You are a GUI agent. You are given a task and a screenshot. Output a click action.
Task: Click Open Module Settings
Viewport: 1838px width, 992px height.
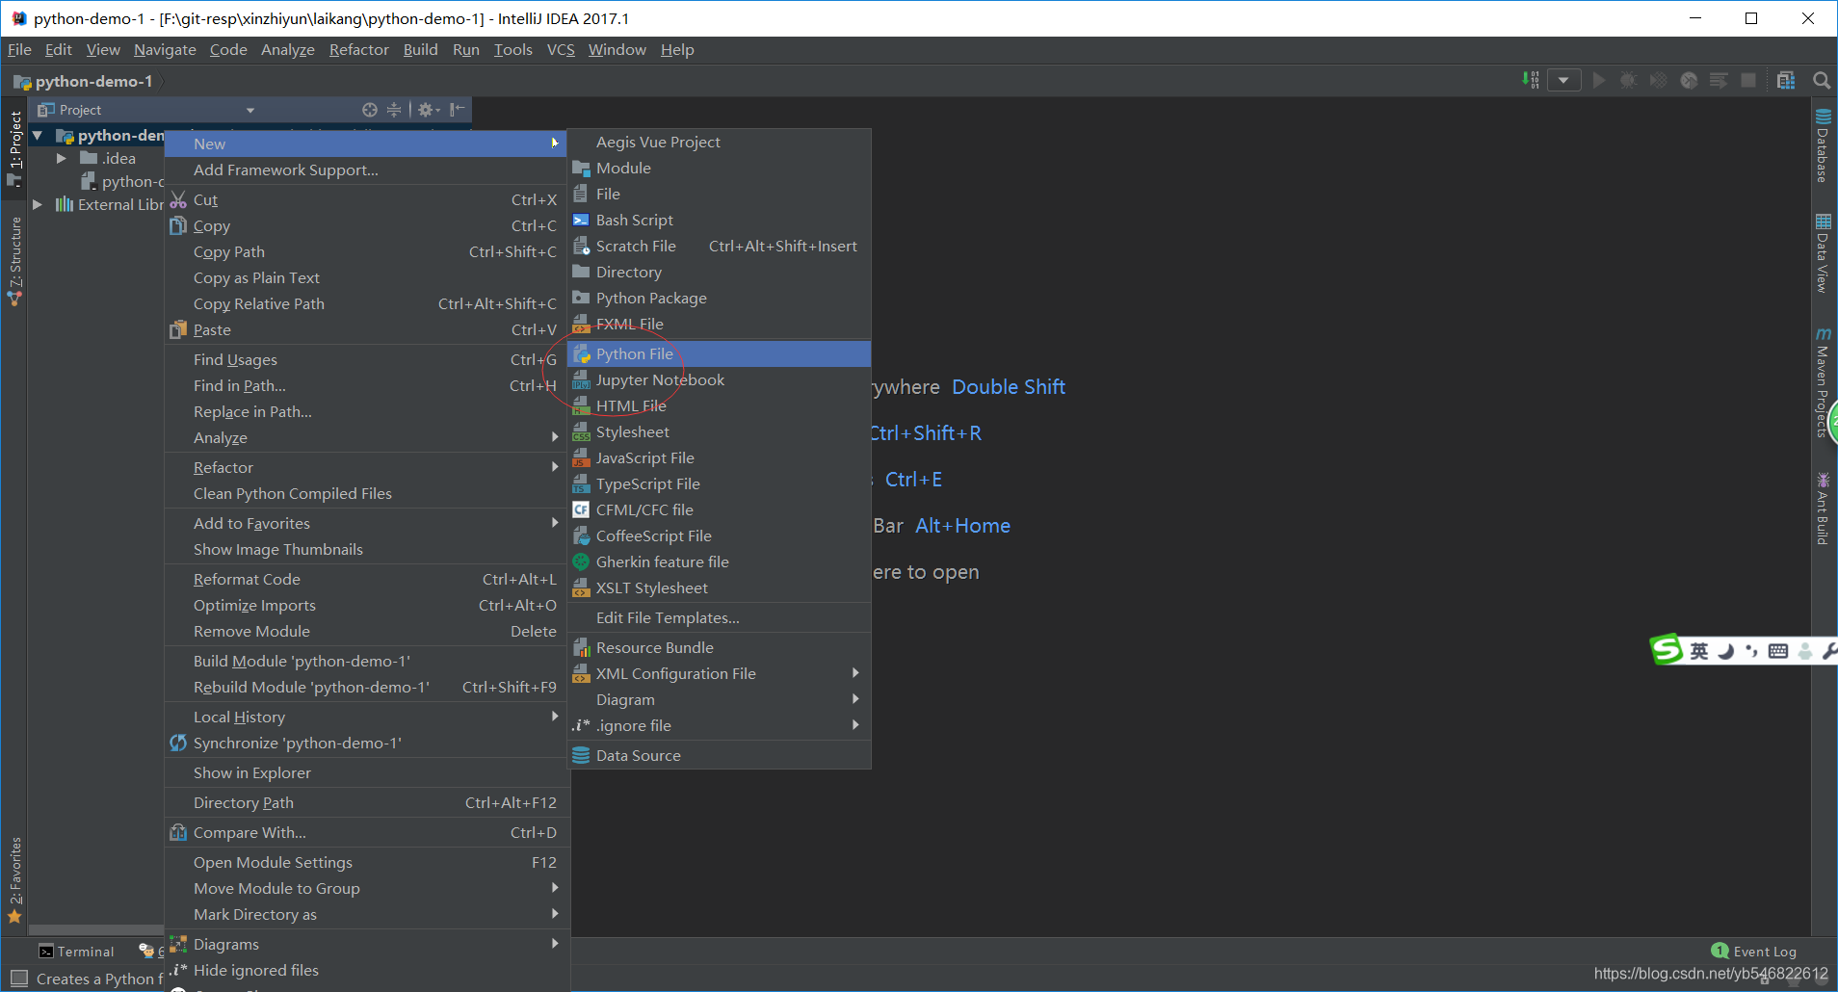click(366, 863)
